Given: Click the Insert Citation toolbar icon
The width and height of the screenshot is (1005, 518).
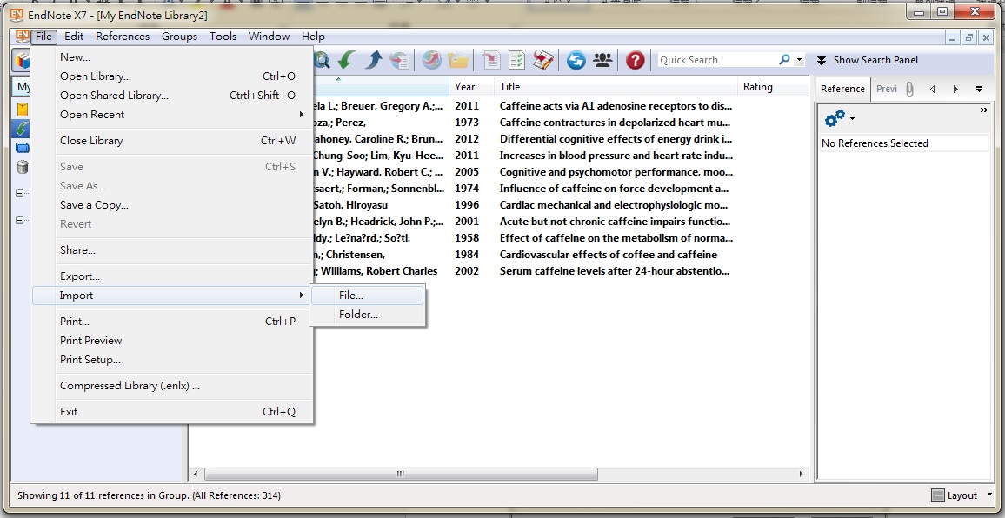Looking at the screenshot, I should click(490, 60).
